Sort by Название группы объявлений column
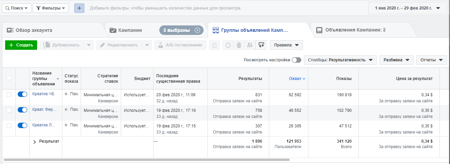Screen dimensions: 450x164 coord(46,79)
